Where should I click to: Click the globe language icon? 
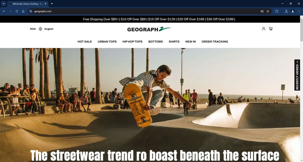tap(40, 29)
